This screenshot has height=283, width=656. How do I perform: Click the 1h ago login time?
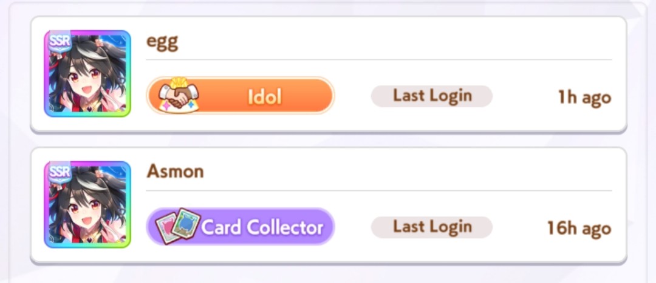(584, 98)
